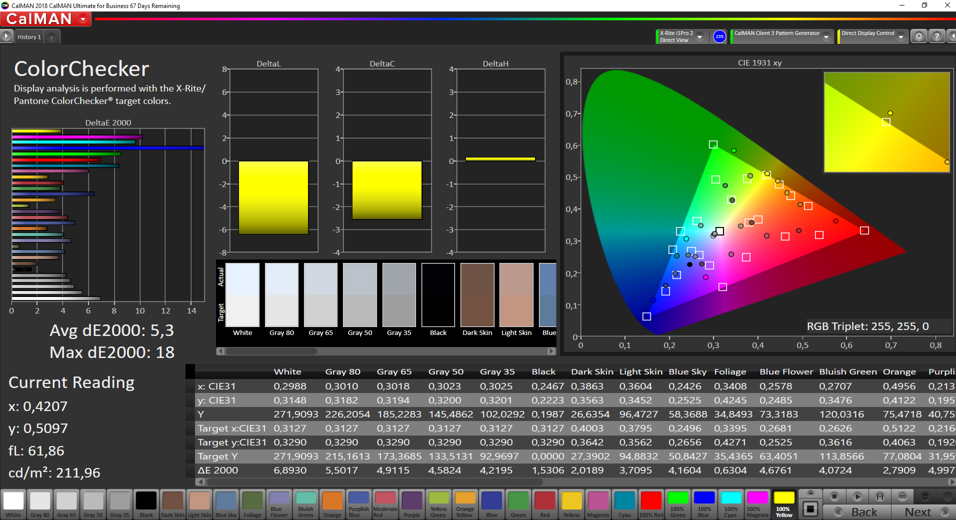Click the Dark Skin column header
956x520 pixels.
pos(592,371)
